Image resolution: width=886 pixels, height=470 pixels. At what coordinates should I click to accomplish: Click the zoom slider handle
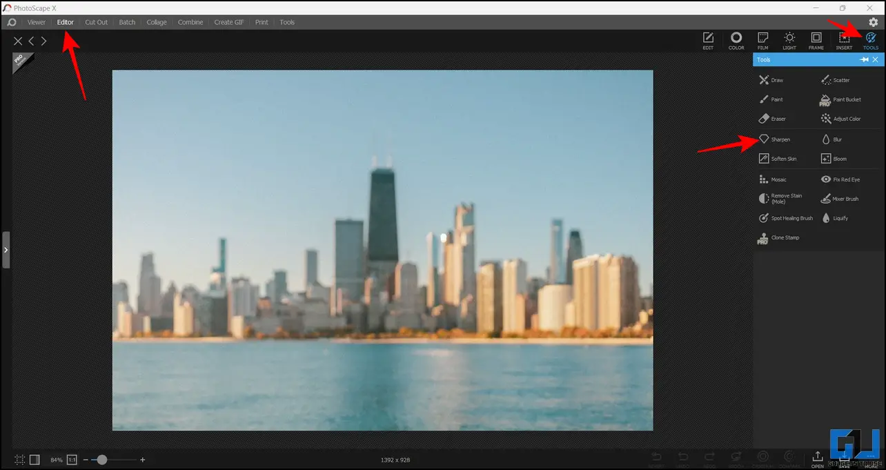pos(102,460)
